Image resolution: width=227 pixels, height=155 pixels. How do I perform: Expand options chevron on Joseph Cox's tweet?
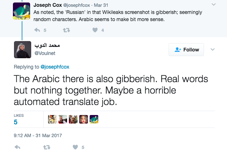pyautogui.click(x=214, y=5)
